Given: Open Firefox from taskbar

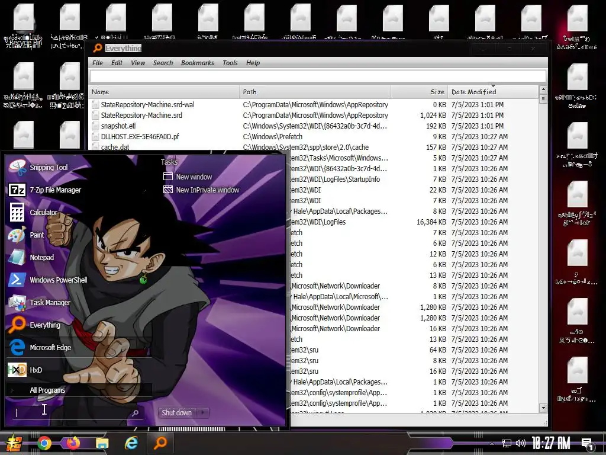Looking at the screenshot, I should (73, 443).
